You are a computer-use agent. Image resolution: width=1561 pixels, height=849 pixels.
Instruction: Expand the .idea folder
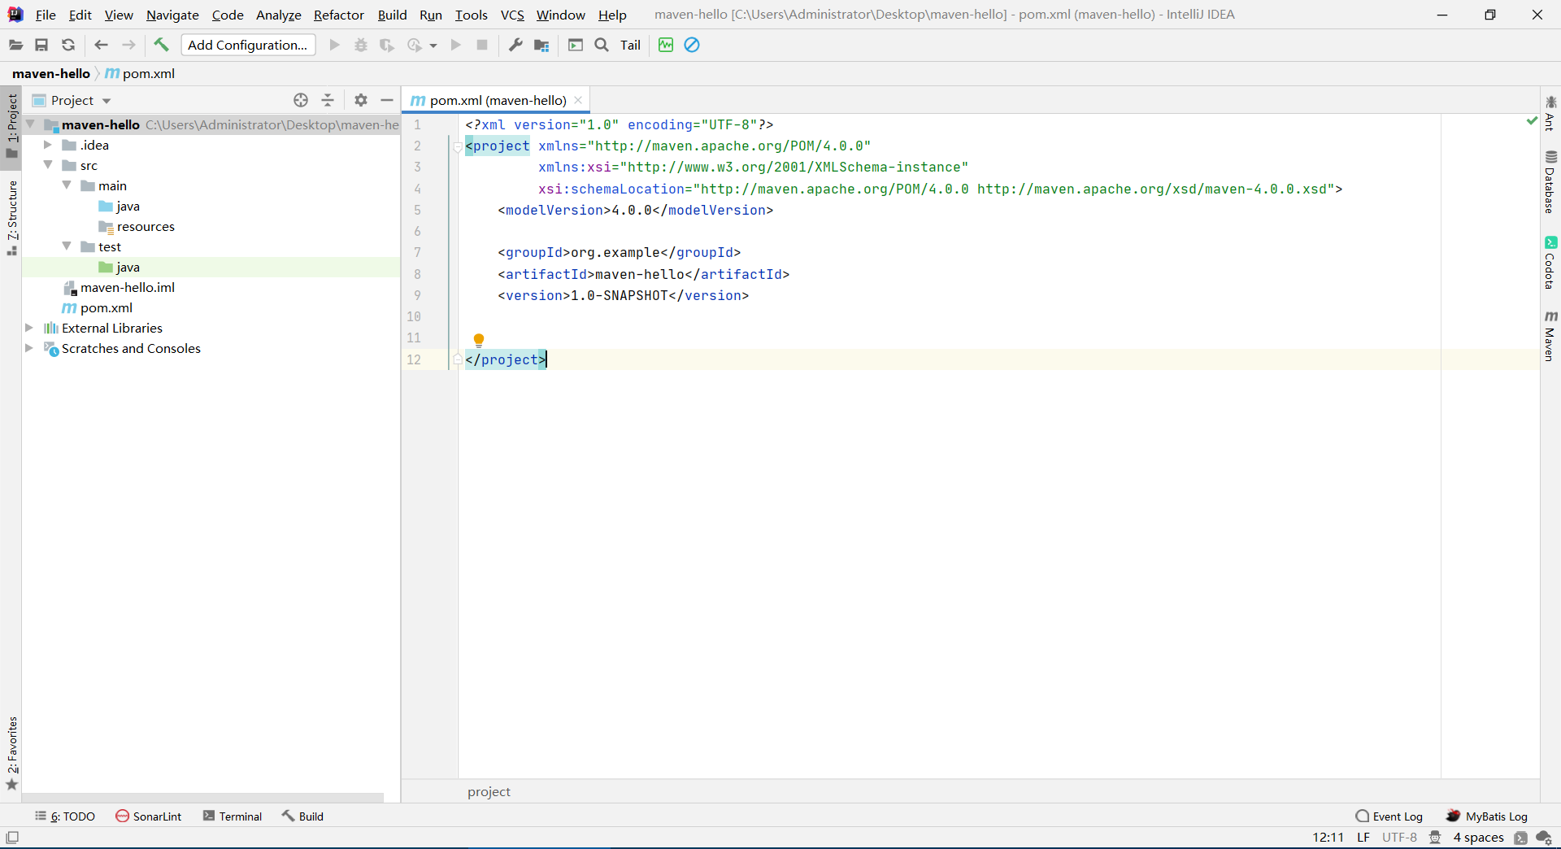coord(48,145)
